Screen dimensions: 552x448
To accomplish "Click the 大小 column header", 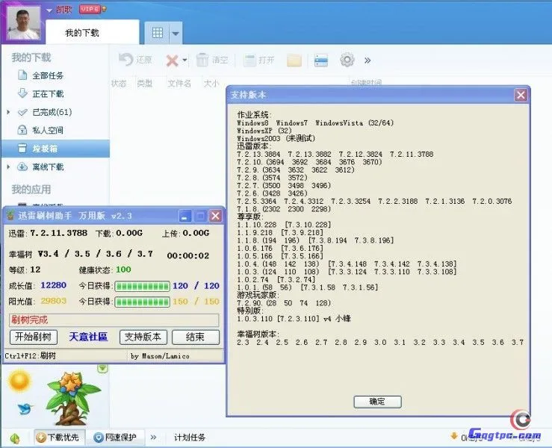I will pyautogui.click(x=211, y=84).
